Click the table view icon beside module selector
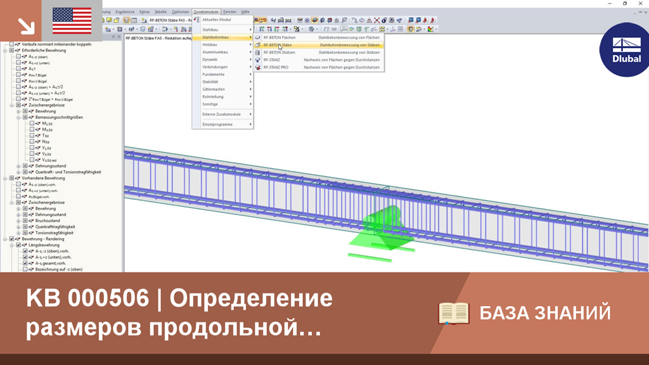 click(x=134, y=20)
